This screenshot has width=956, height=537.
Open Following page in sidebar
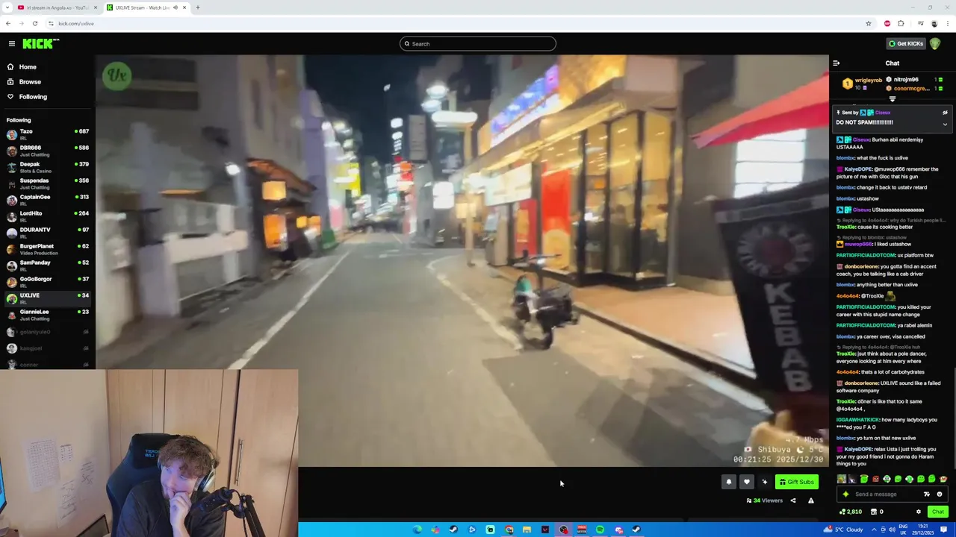(x=33, y=97)
